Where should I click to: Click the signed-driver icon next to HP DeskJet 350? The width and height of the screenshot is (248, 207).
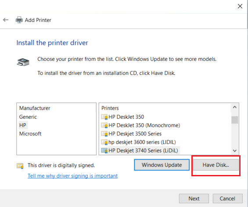tap(104, 117)
